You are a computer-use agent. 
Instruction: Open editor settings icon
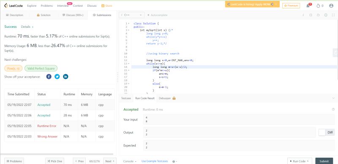[326, 15]
